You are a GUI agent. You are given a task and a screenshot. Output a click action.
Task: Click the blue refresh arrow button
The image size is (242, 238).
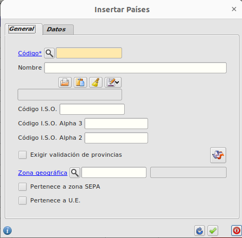pos(200,231)
